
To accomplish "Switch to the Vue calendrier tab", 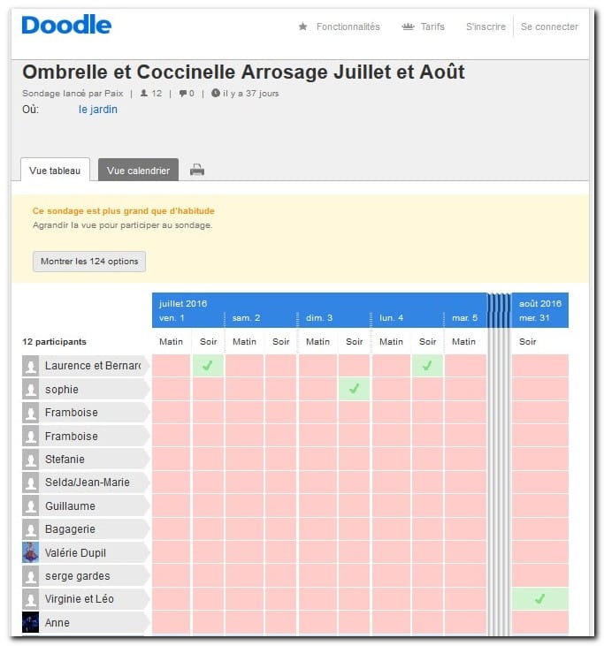I will (x=138, y=170).
